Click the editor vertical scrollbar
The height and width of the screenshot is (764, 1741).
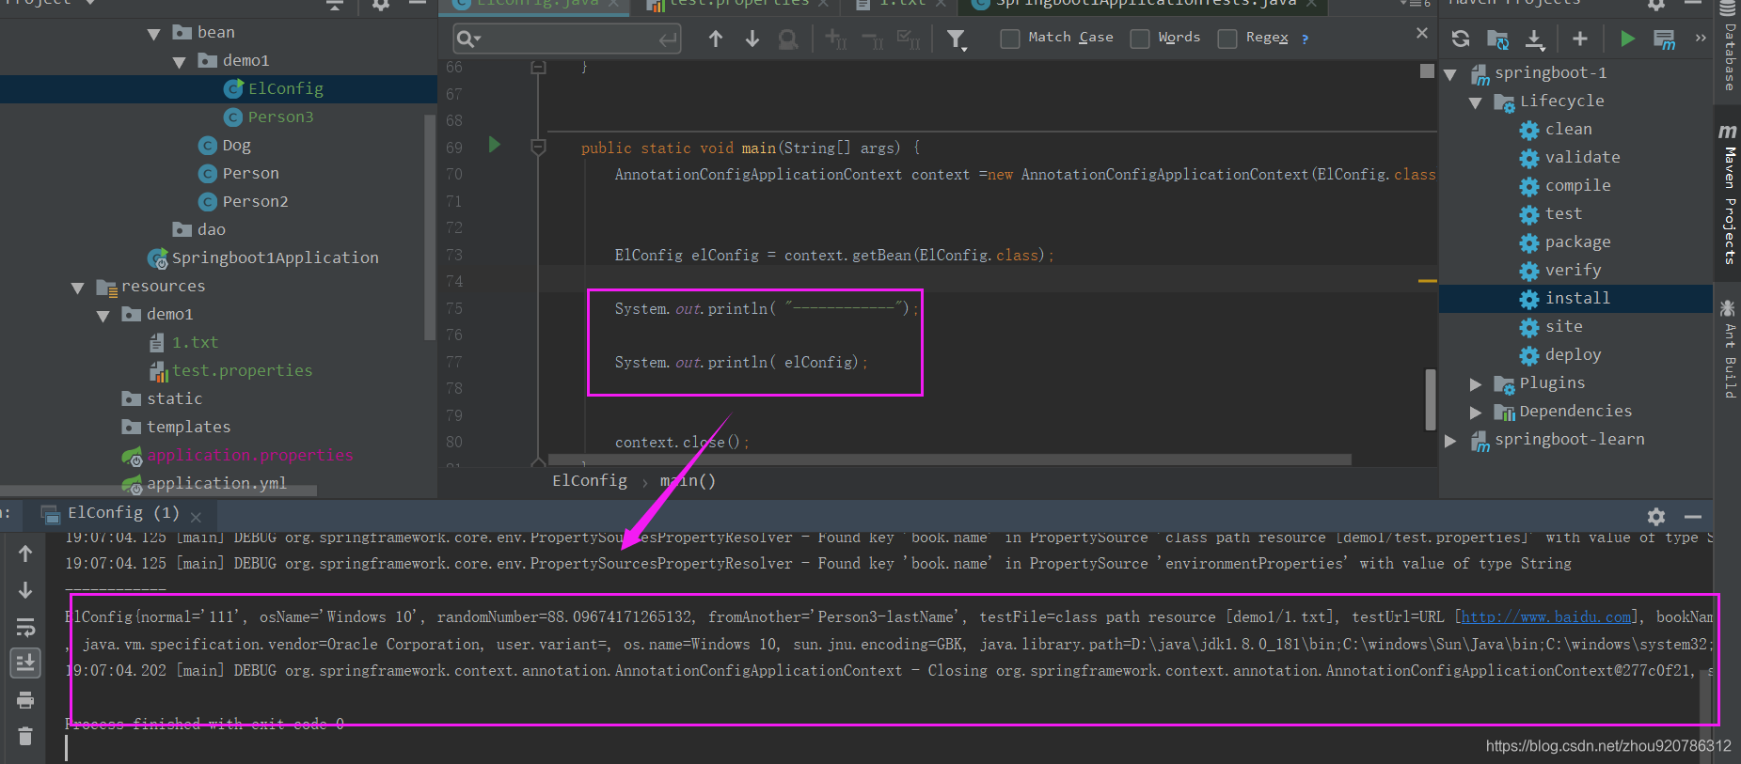1431,398
